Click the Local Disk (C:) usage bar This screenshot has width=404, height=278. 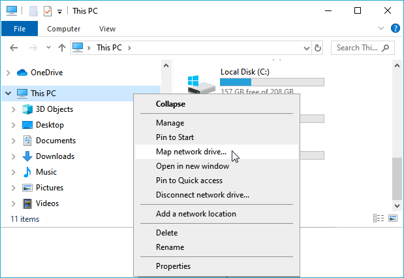[x=272, y=82]
